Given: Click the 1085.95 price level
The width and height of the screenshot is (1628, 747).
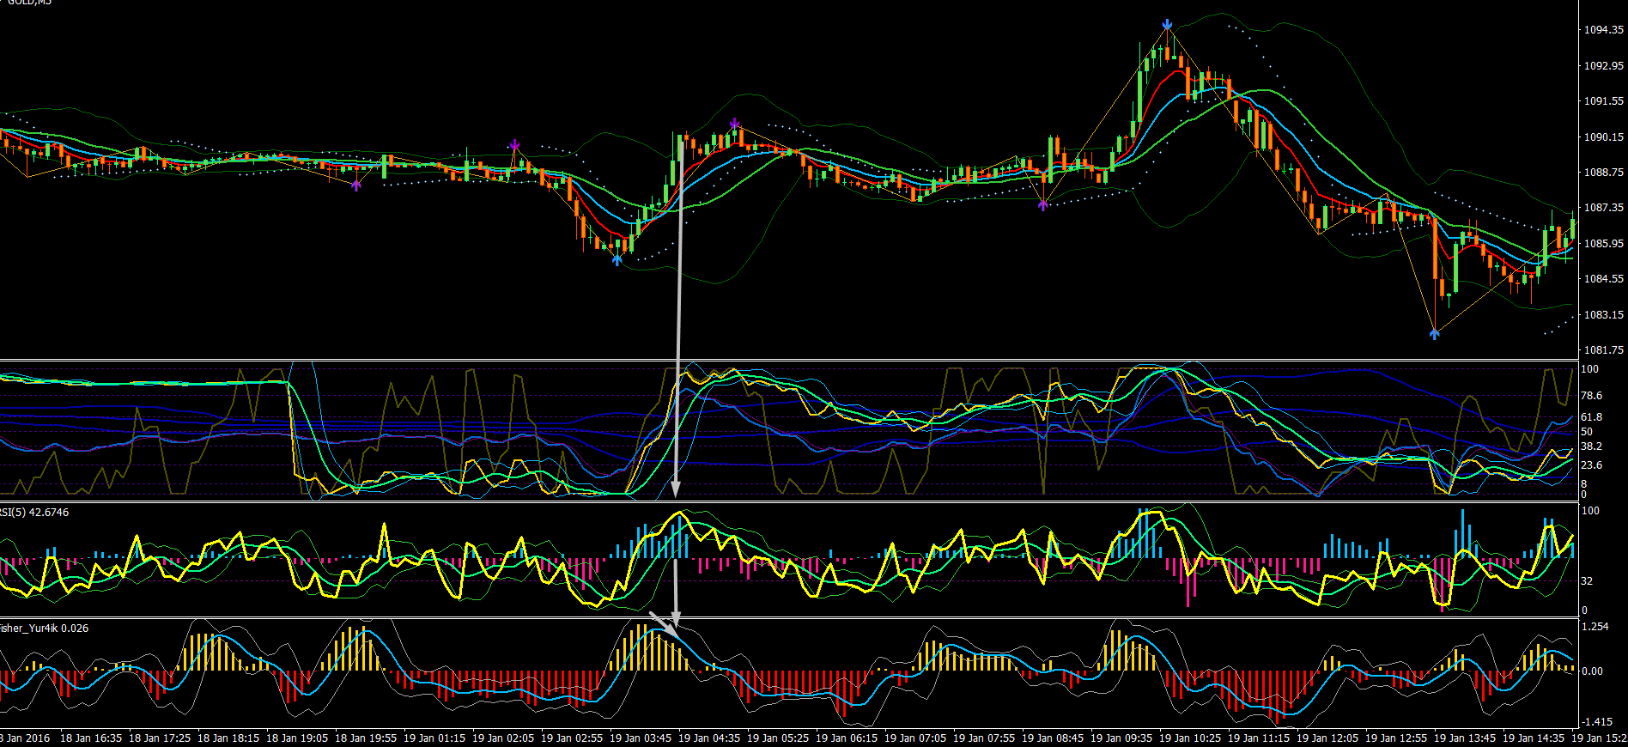Looking at the screenshot, I should pyautogui.click(x=1603, y=244).
